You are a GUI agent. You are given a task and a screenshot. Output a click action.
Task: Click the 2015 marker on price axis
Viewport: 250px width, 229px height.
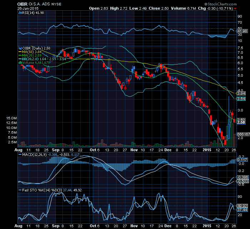pos(207,150)
